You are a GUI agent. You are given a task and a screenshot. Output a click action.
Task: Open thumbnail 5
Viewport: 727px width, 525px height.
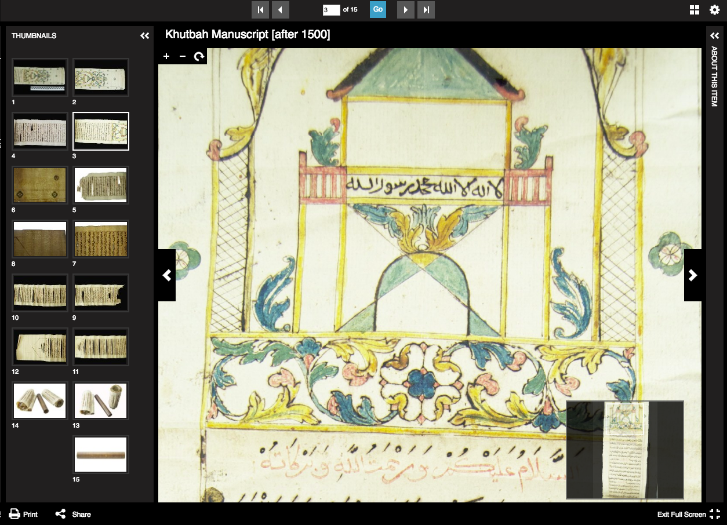[101, 185]
